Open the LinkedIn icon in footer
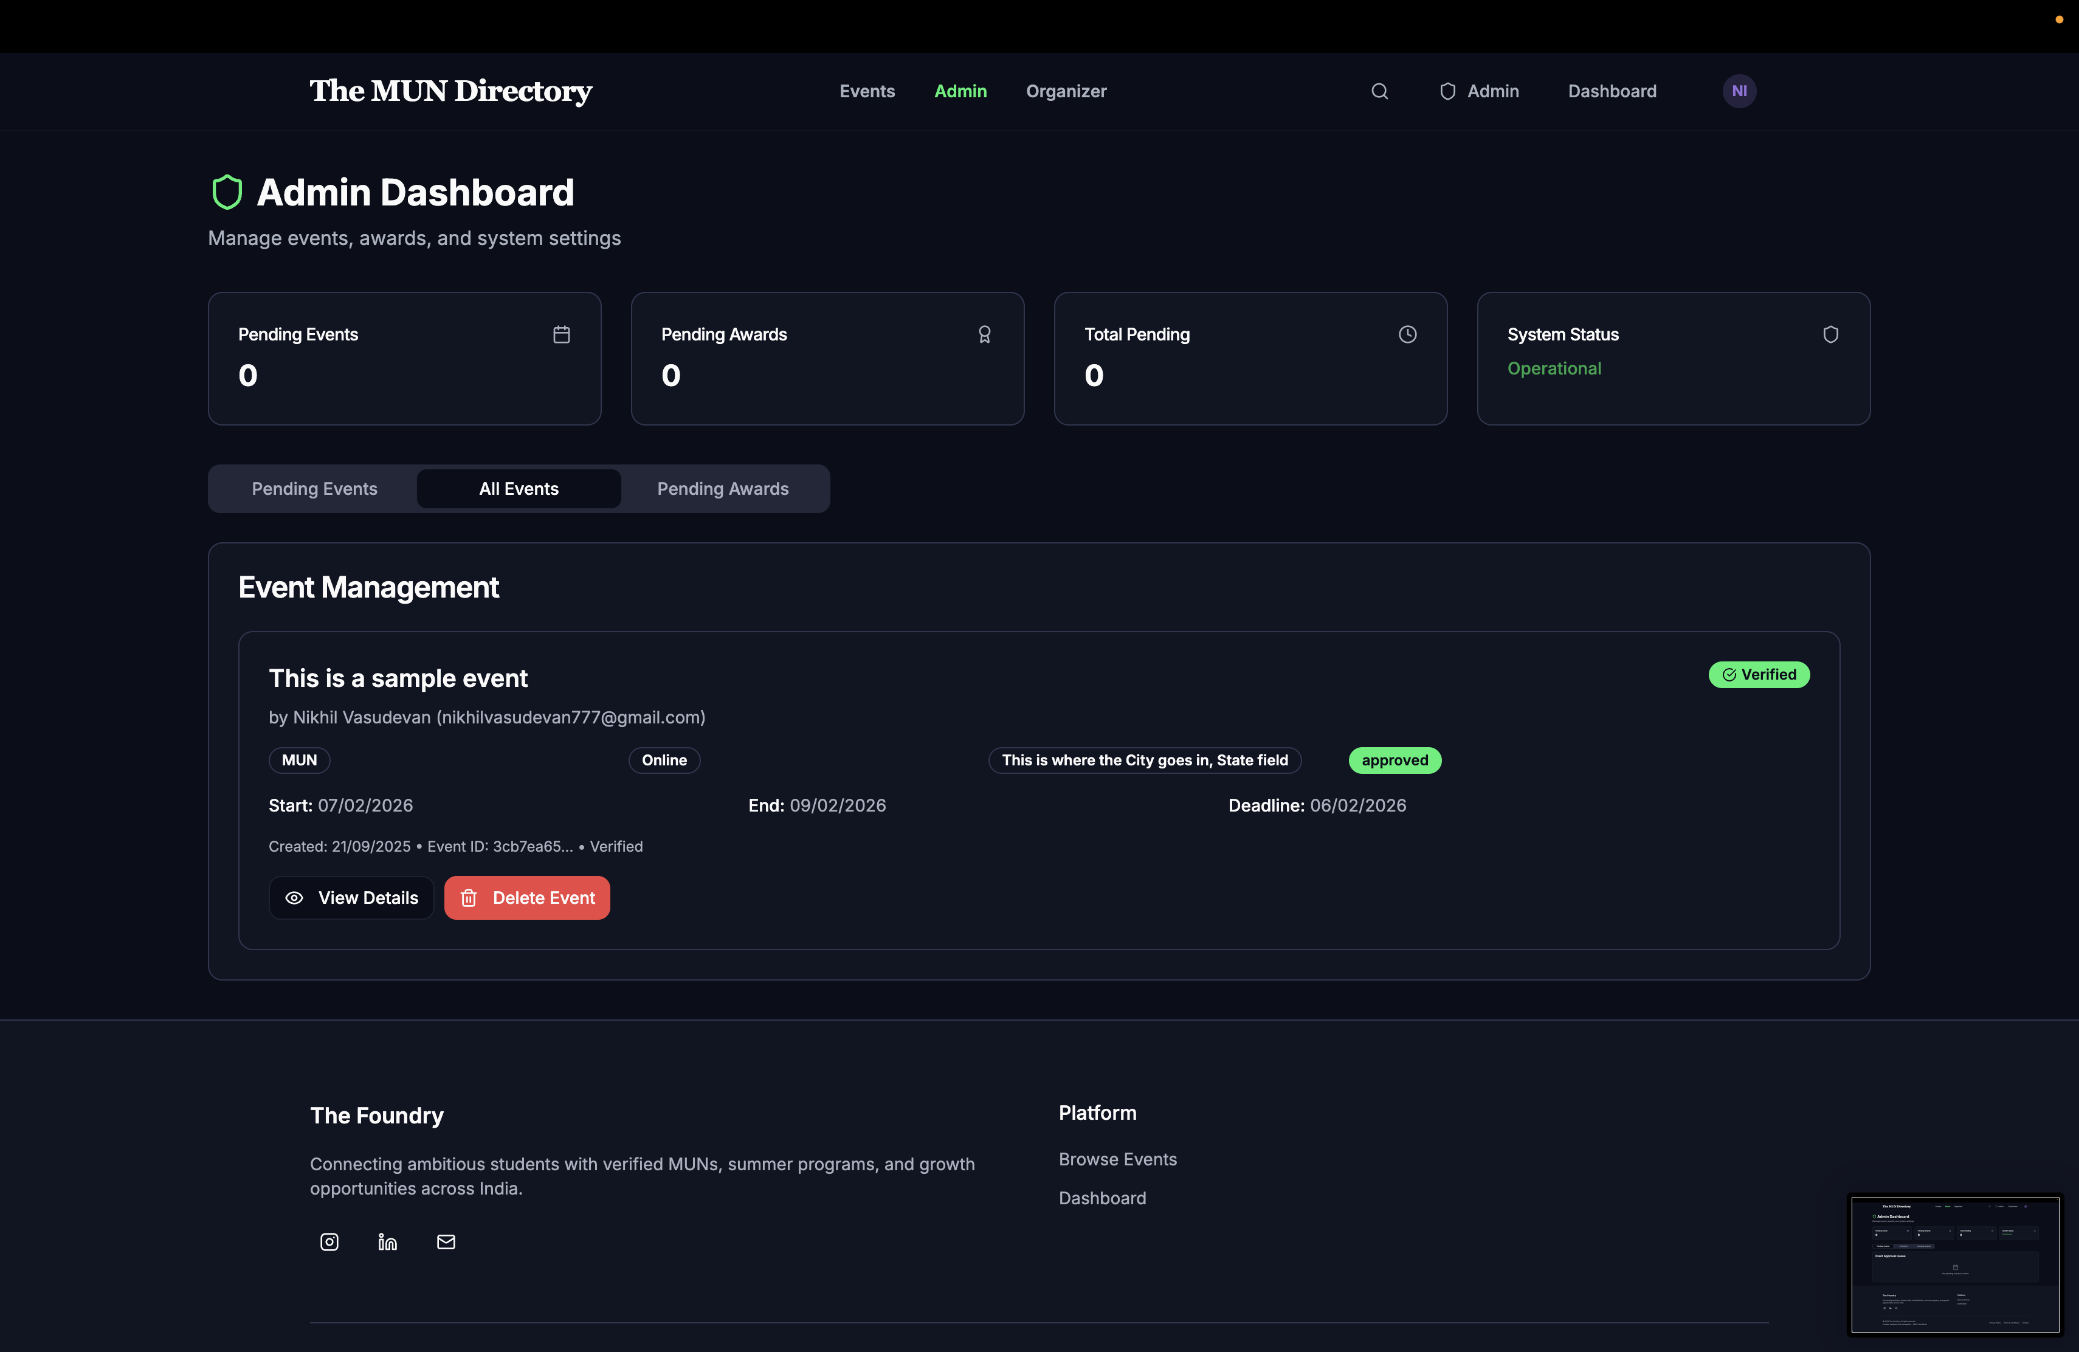2079x1352 pixels. point(388,1242)
